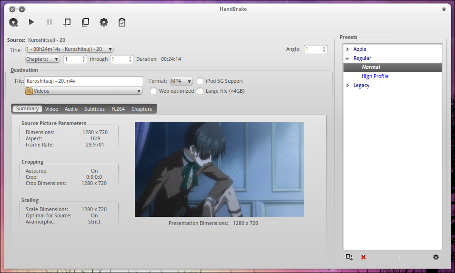The height and width of the screenshot is (273, 455).
Task: Click the save new preset icon
Action: 349,257
